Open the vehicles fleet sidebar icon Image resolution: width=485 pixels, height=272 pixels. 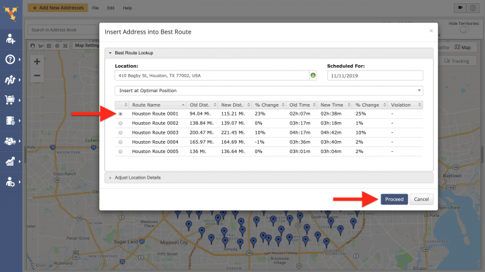(x=11, y=141)
